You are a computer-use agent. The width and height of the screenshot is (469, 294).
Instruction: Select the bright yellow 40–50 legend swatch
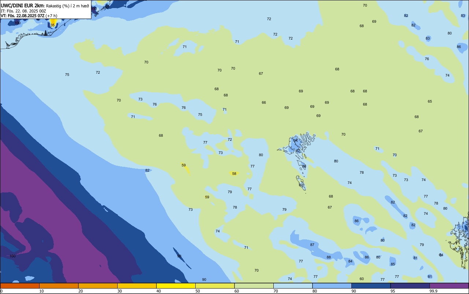tap(176, 286)
